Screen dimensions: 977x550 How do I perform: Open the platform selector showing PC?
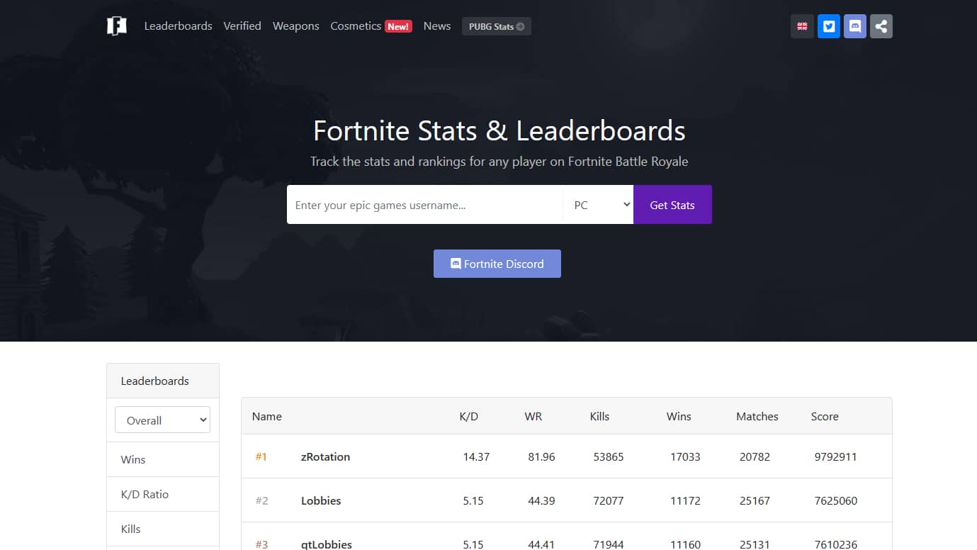click(x=597, y=204)
